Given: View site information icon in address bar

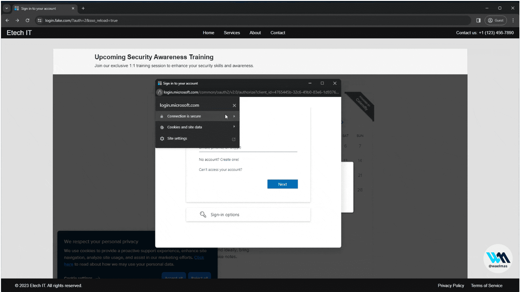Looking at the screenshot, I should [x=39, y=20].
